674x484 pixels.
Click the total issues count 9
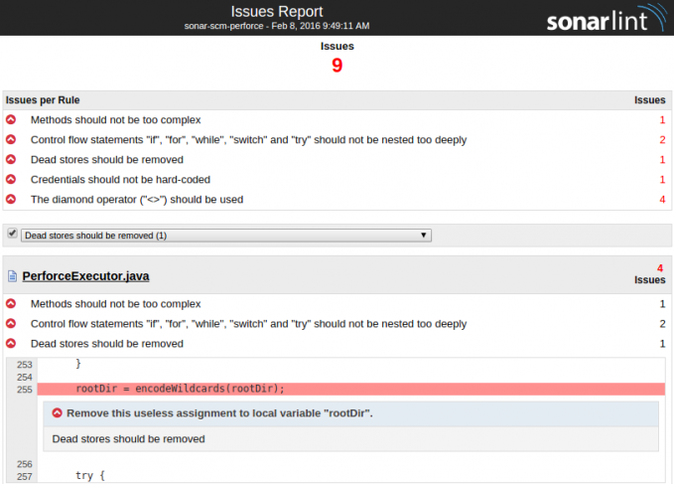(337, 66)
